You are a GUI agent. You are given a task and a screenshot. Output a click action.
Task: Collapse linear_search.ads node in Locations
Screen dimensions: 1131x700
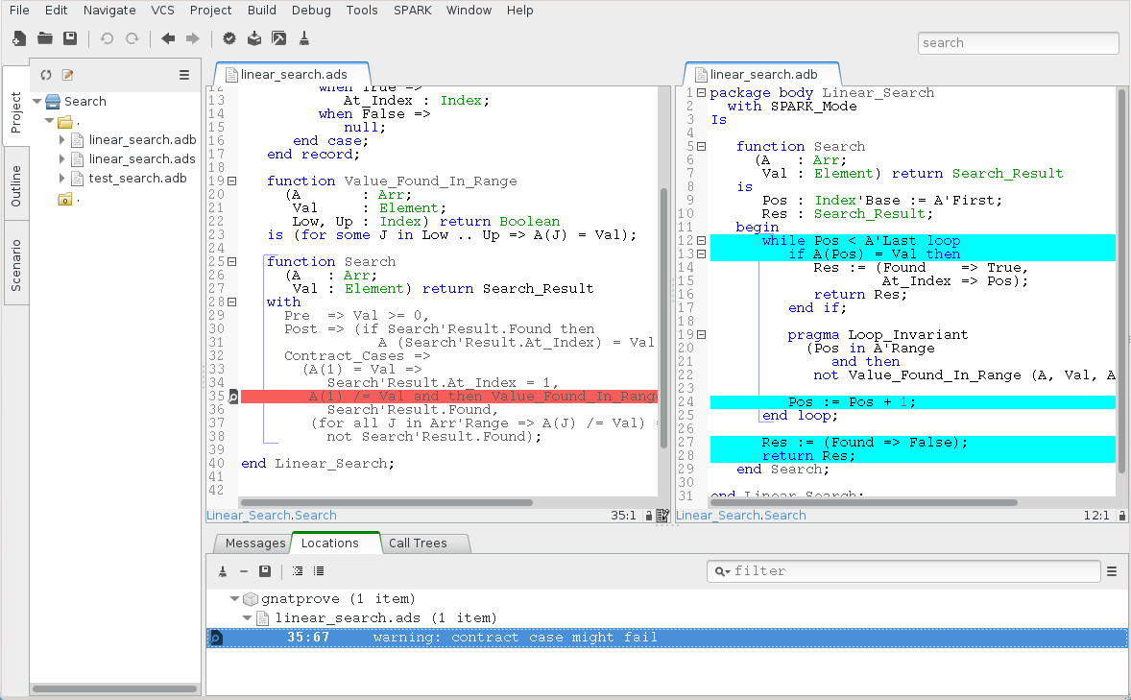coord(248,617)
